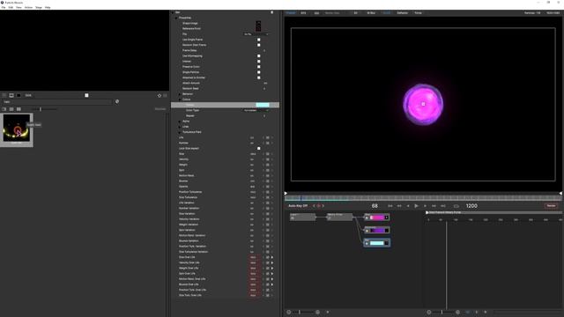This screenshot has height=317, width=564.
Task: Click the total frames field showing 1200
Action: tap(471, 206)
